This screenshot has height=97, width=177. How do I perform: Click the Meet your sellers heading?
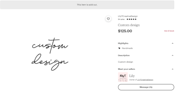click(x=126, y=69)
